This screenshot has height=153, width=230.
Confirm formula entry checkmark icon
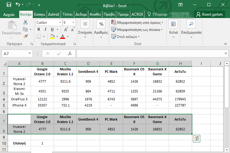click(x=59, y=54)
